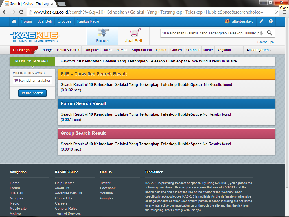This screenshot has width=289, height=217.
Task: Open the Movies category
Action: pos(122,50)
